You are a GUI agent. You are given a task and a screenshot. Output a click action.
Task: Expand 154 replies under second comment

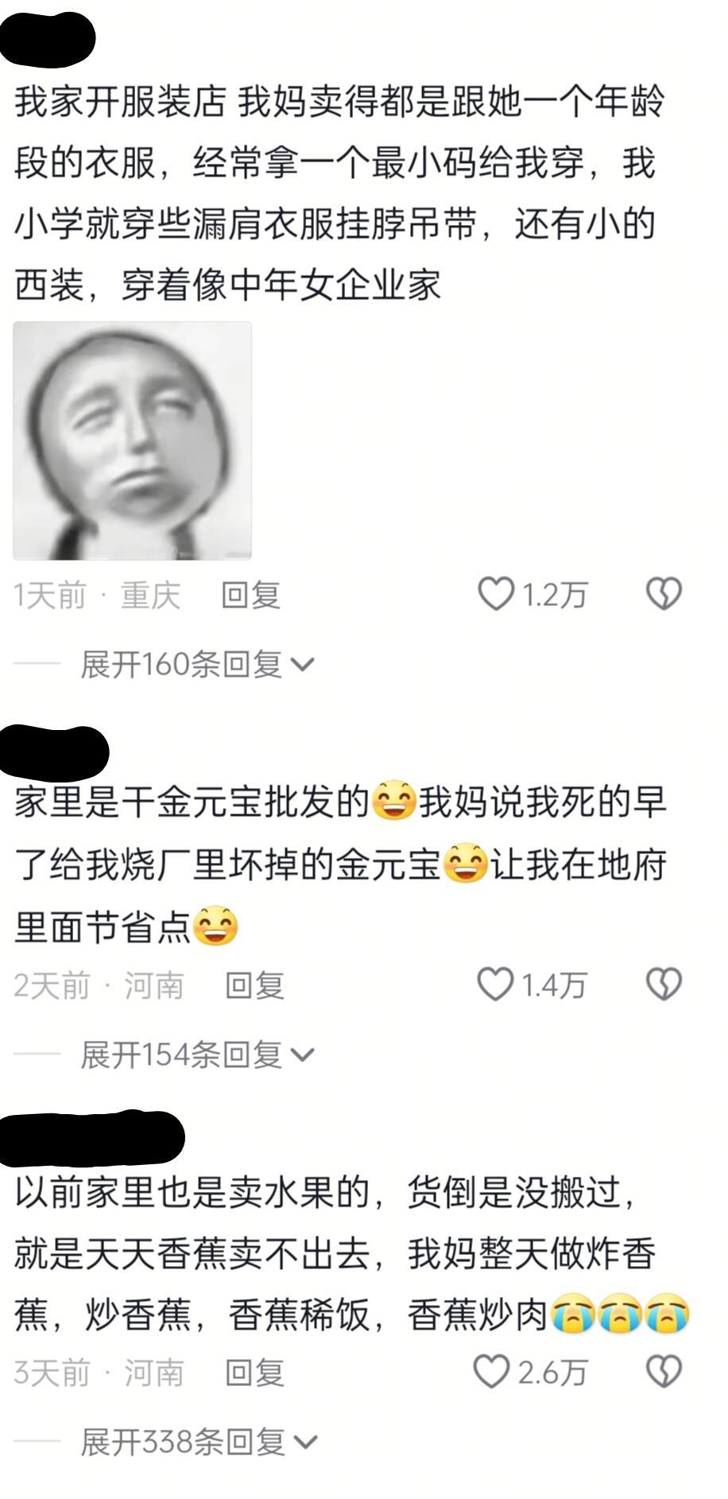[198, 1054]
